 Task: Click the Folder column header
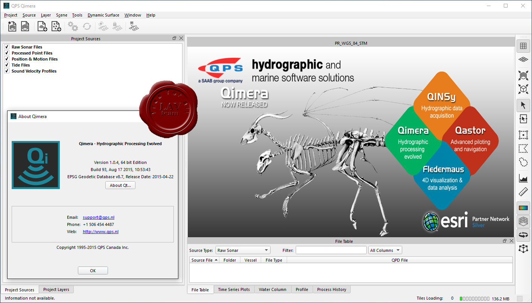230,260
